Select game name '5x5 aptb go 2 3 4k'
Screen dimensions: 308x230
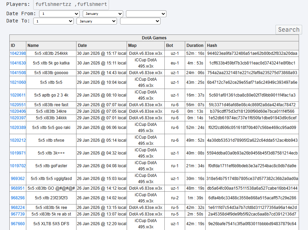(x=51, y=95)
